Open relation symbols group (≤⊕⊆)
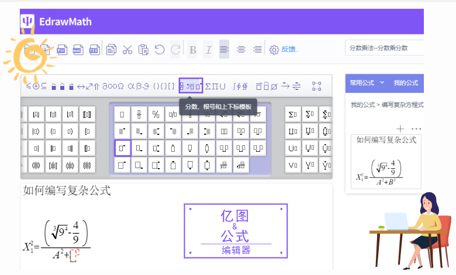The height and width of the screenshot is (275, 456). 36,86
